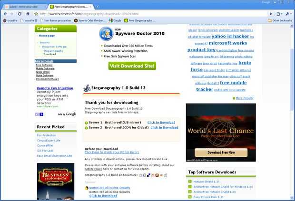Click the scrollbar up arrow
Screen dimensions: 295x201
pyautogui.click(x=293, y=26)
